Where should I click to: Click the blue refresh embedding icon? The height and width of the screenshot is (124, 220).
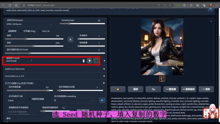pyautogui.click(x=102, y=100)
